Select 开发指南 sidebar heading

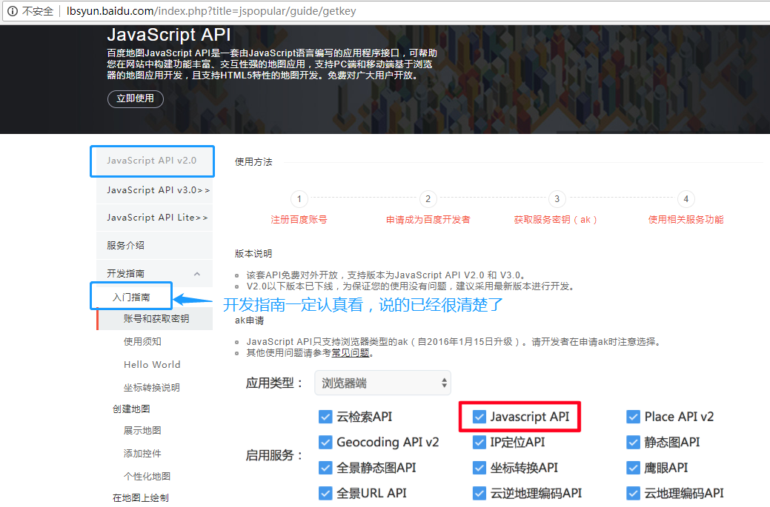(126, 274)
